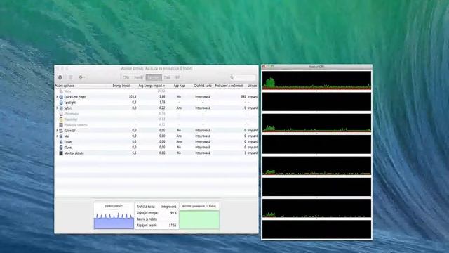
Task: Sort by Avg Energy Impact column
Action: (x=151, y=86)
